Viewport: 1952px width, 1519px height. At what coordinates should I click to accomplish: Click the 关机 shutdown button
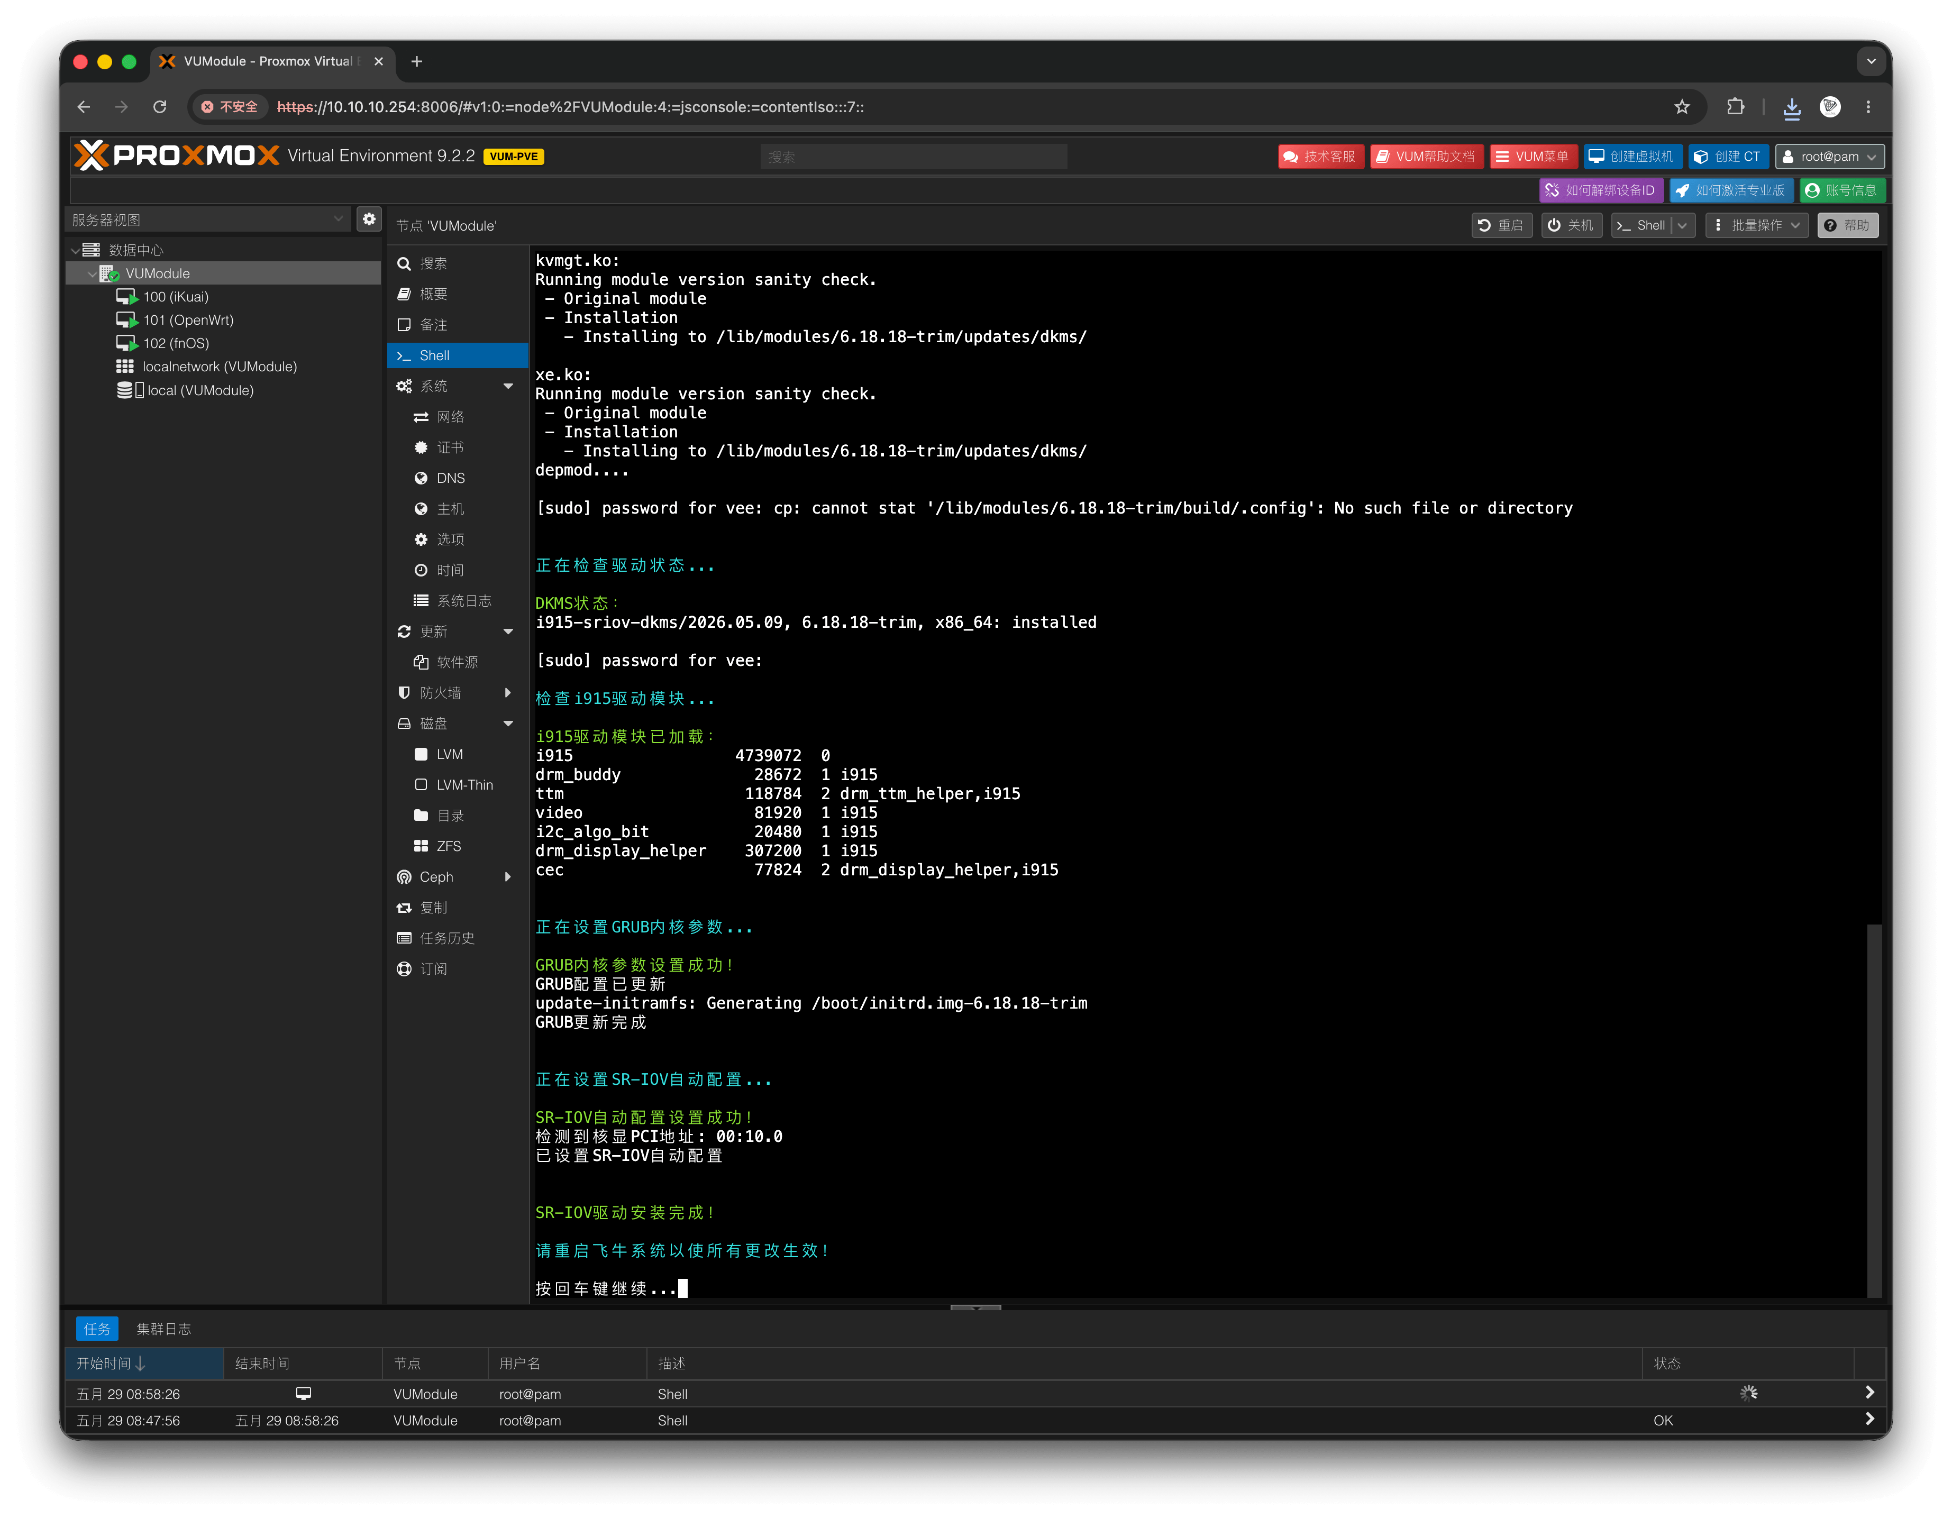point(1571,225)
